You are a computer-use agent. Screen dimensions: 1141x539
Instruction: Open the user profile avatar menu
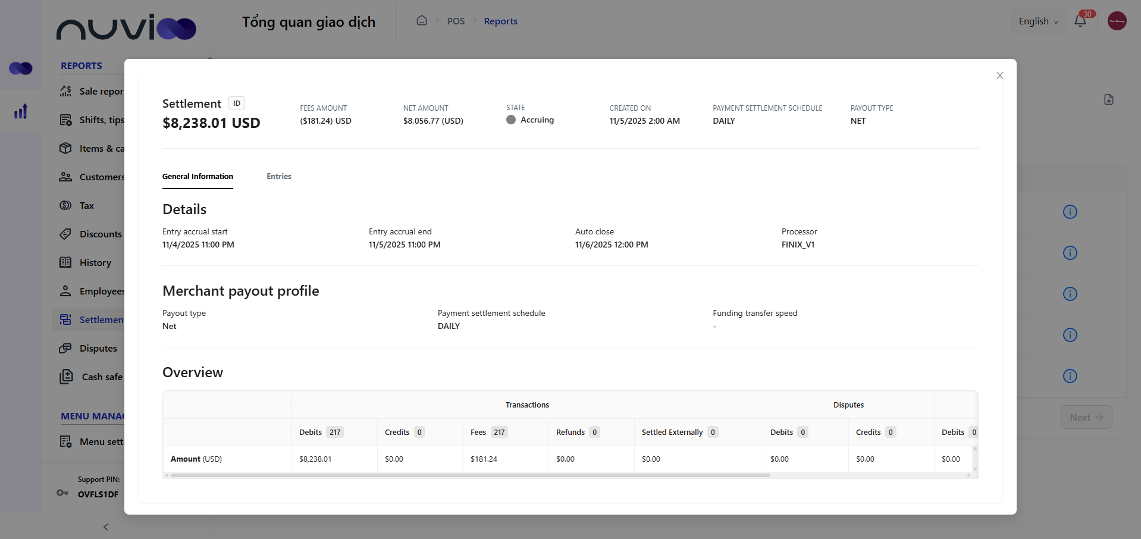tap(1116, 21)
